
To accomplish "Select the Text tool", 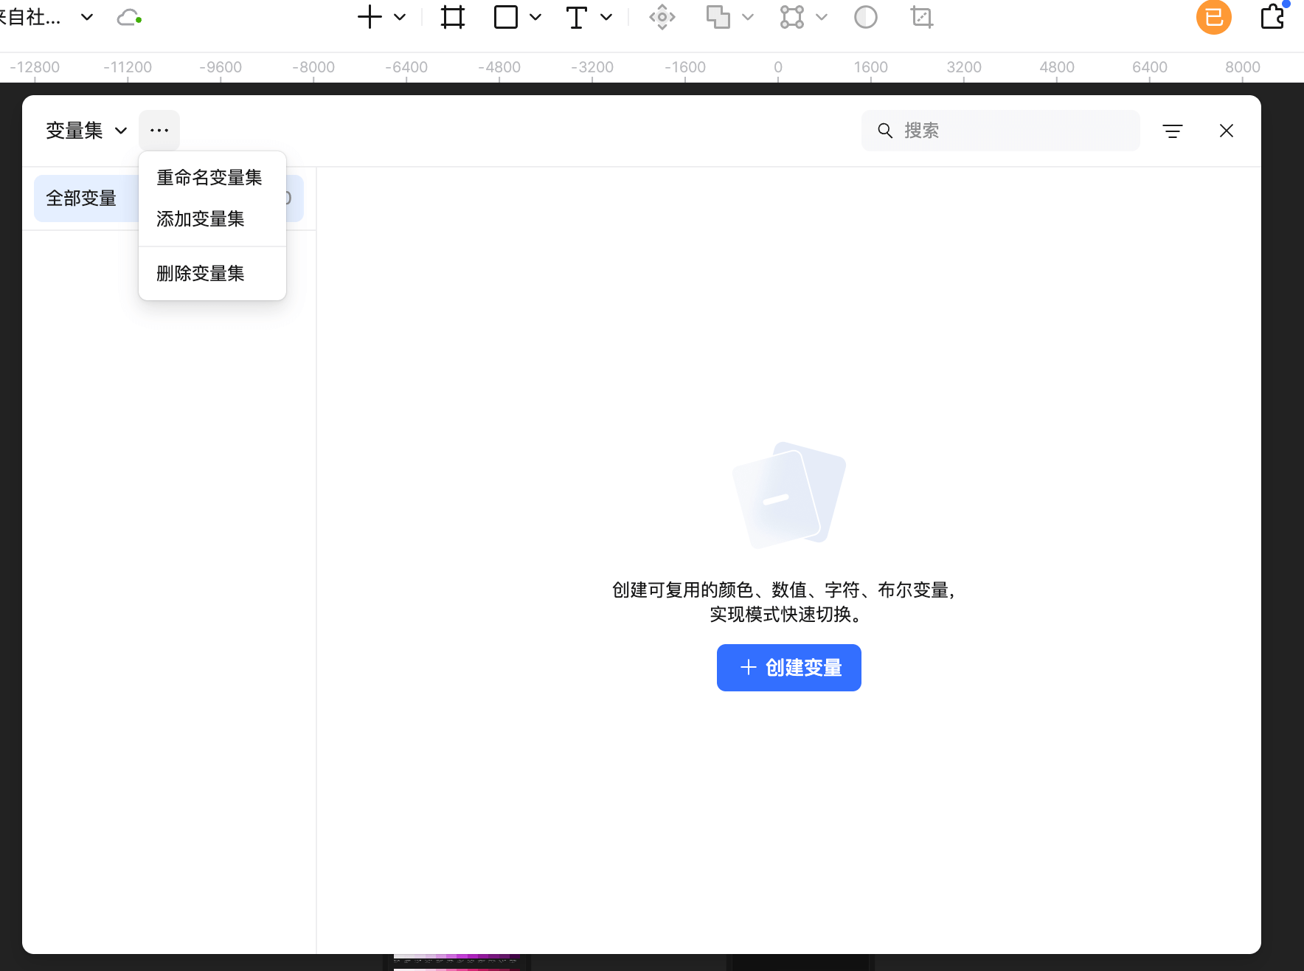I will (578, 16).
